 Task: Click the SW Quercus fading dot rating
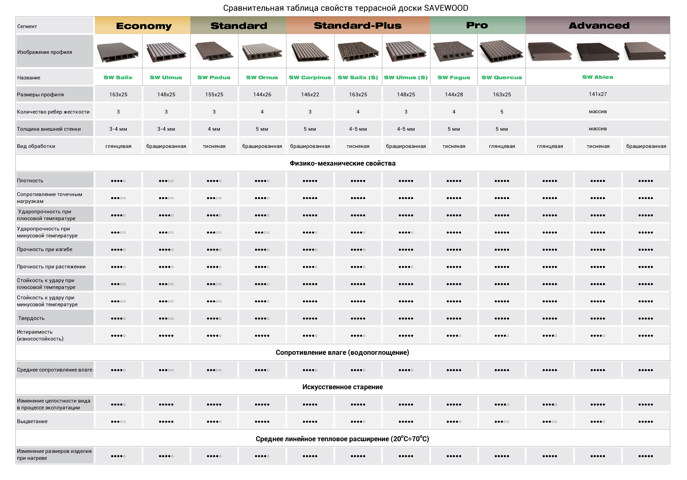pos(502,422)
